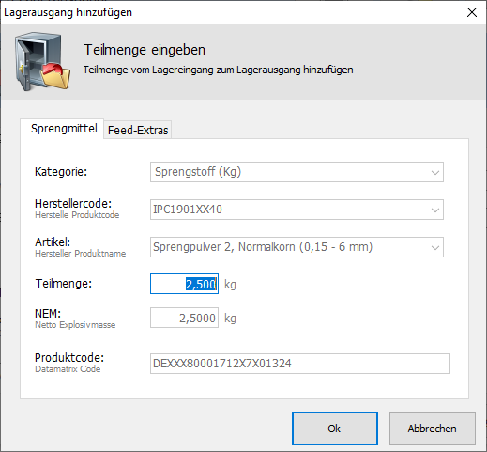Screen dimensions: 487x452
Task: Click the dialog title bar text
Action: (68, 12)
